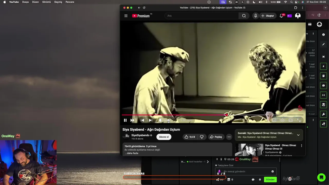Expand the Sonraki mix playlist chevron

click(298, 135)
